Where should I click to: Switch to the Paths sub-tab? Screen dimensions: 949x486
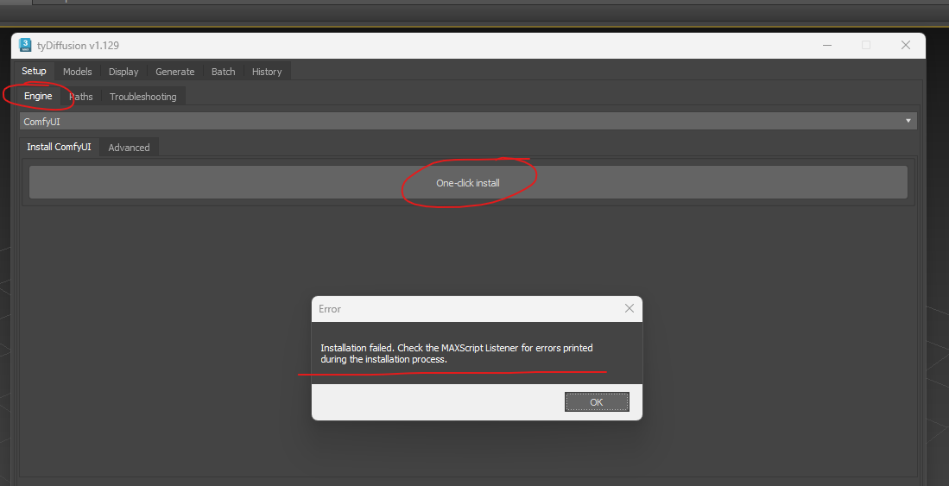pyautogui.click(x=81, y=97)
